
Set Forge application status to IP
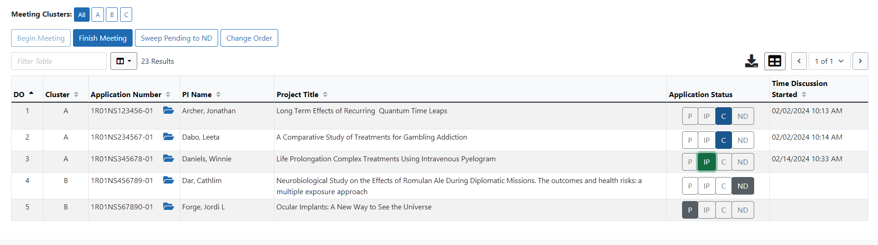(707, 210)
